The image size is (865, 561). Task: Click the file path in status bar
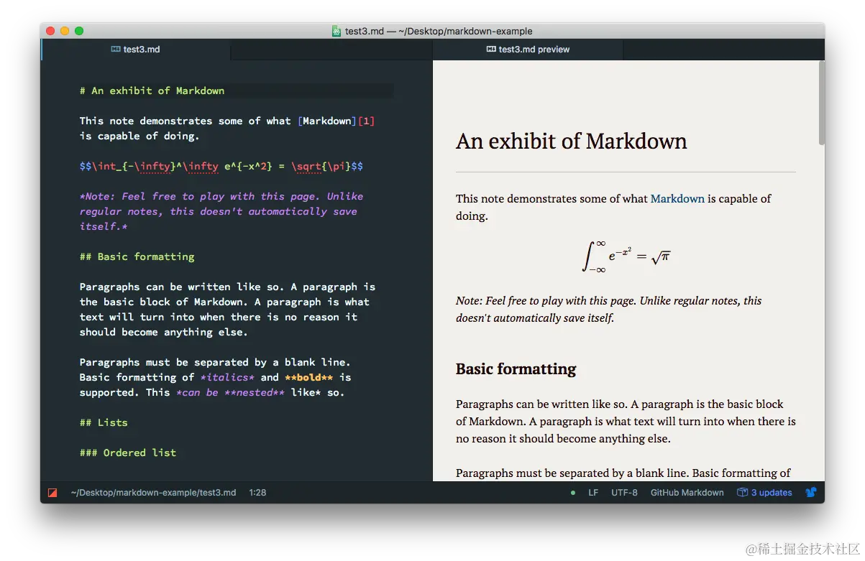click(x=153, y=493)
